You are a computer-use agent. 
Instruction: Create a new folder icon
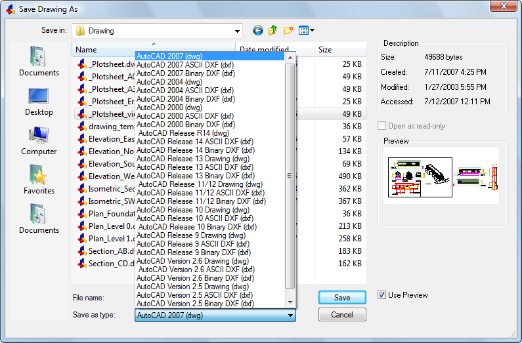(x=288, y=31)
